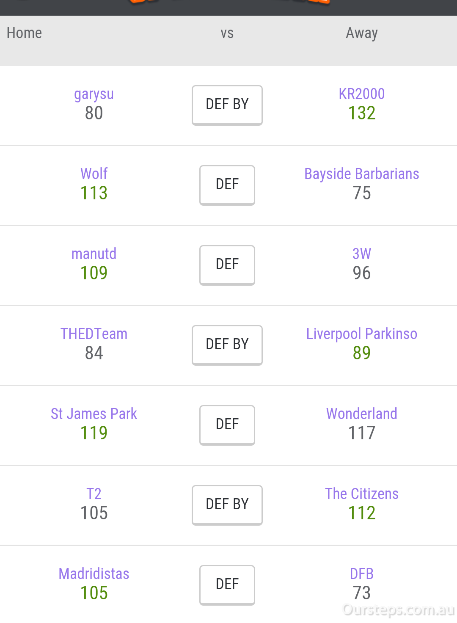Click DEF button for Madridistas match
The image size is (457, 623).
point(227,585)
